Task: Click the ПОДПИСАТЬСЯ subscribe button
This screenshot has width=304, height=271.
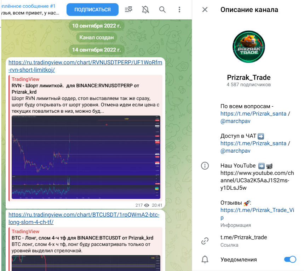Action: 92,10
